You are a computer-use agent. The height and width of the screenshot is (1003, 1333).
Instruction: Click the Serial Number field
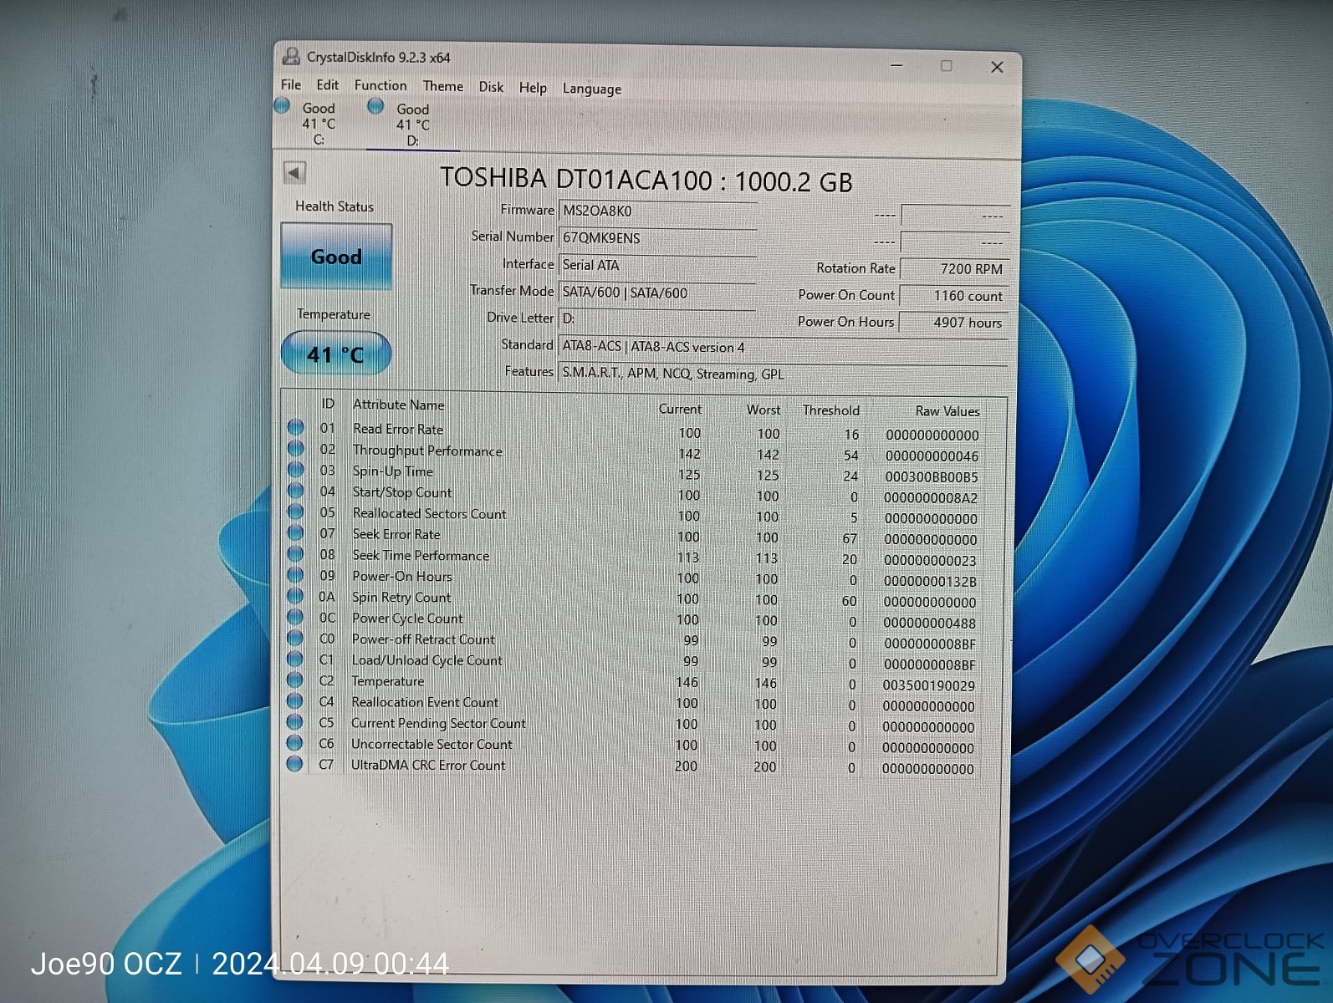point(657,238)
